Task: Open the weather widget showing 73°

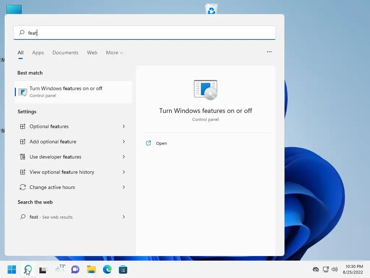Action: tap(60, 268)
